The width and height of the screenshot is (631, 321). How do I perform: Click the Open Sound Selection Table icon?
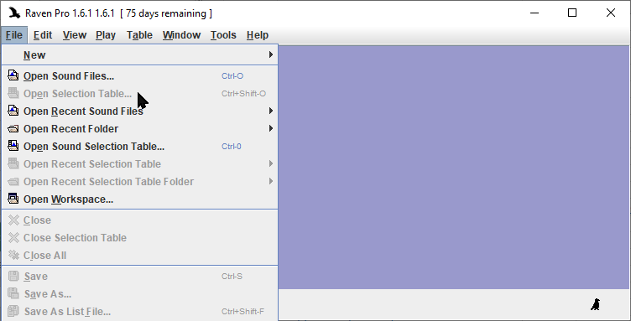click(x=13, y=146)
